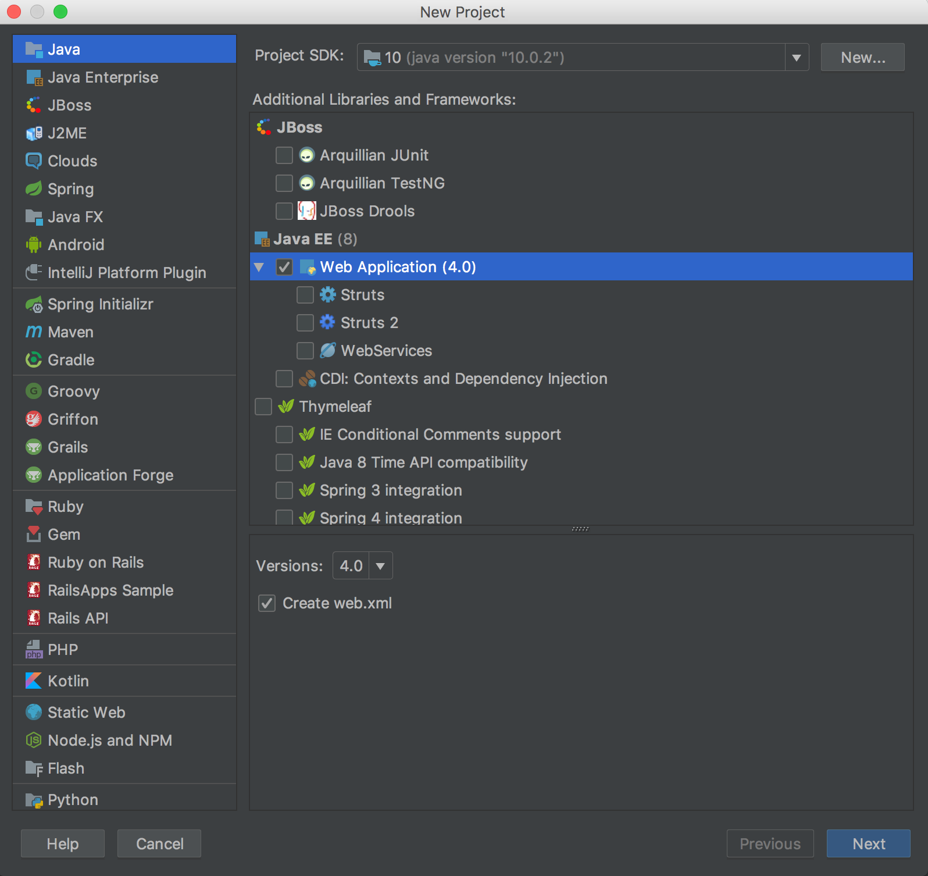The width and height of the screenshot is (928, 876).
Task: Click the Application Forge icon
Action: (34, 475)
